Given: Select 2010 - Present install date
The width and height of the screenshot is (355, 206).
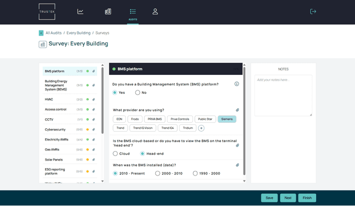Looking at the screenshot, I should tap(115, 173).
